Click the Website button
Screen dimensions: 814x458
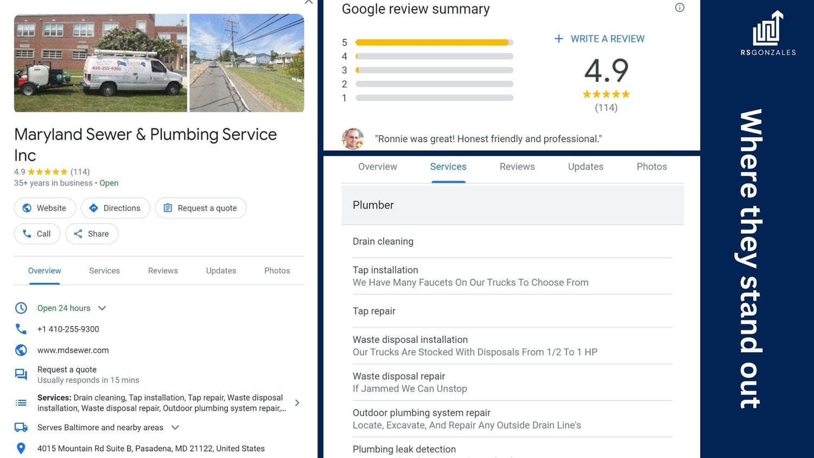tap(45, 208)
